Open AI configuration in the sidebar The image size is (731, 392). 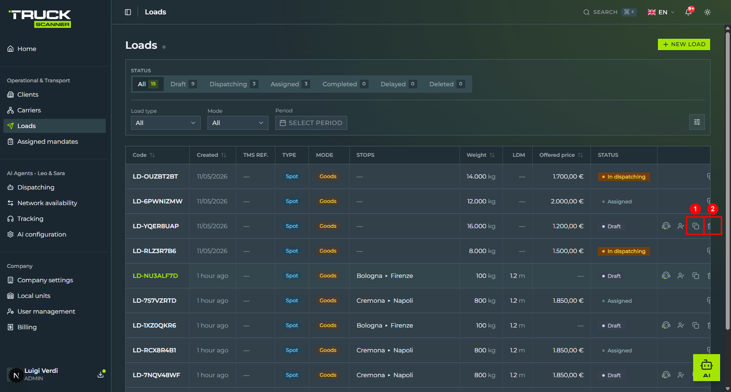click(55, 234)
